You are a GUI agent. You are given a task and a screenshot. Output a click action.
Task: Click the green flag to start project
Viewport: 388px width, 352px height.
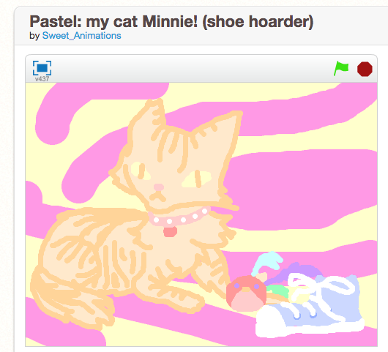[x=341, y=68]
